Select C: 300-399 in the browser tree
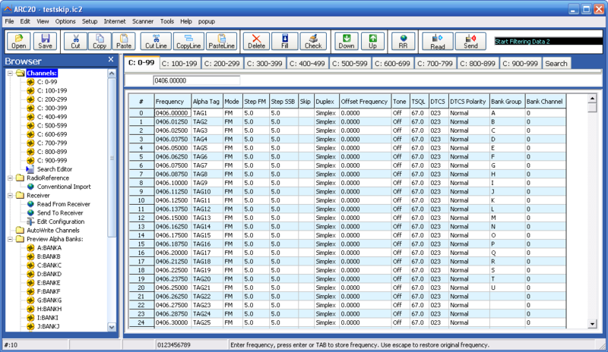This screenshot has height=352, width=608. [x=52, y=108]
